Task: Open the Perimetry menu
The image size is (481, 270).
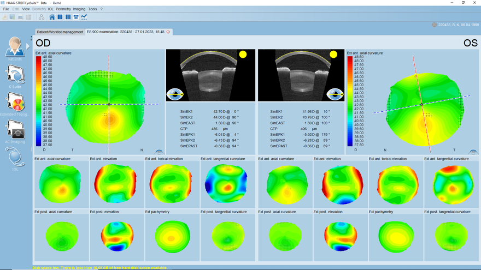Action: [63, 9]
